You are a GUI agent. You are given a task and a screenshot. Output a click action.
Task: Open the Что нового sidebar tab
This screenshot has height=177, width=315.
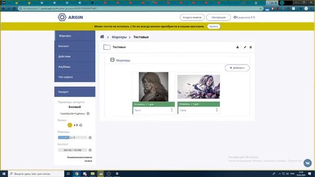point(75,77)
